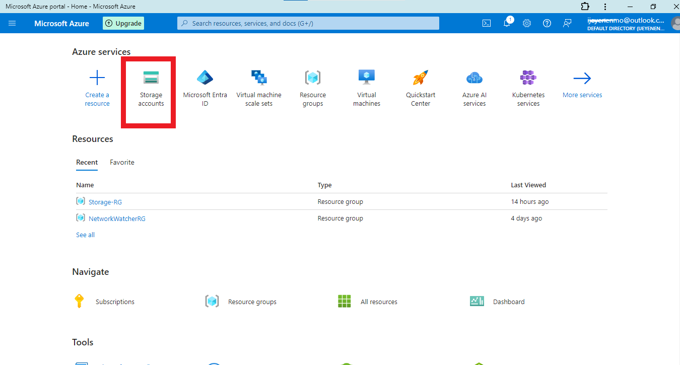Click the Upgrade button
The image size is (680, 365).
tap(123, 23)
